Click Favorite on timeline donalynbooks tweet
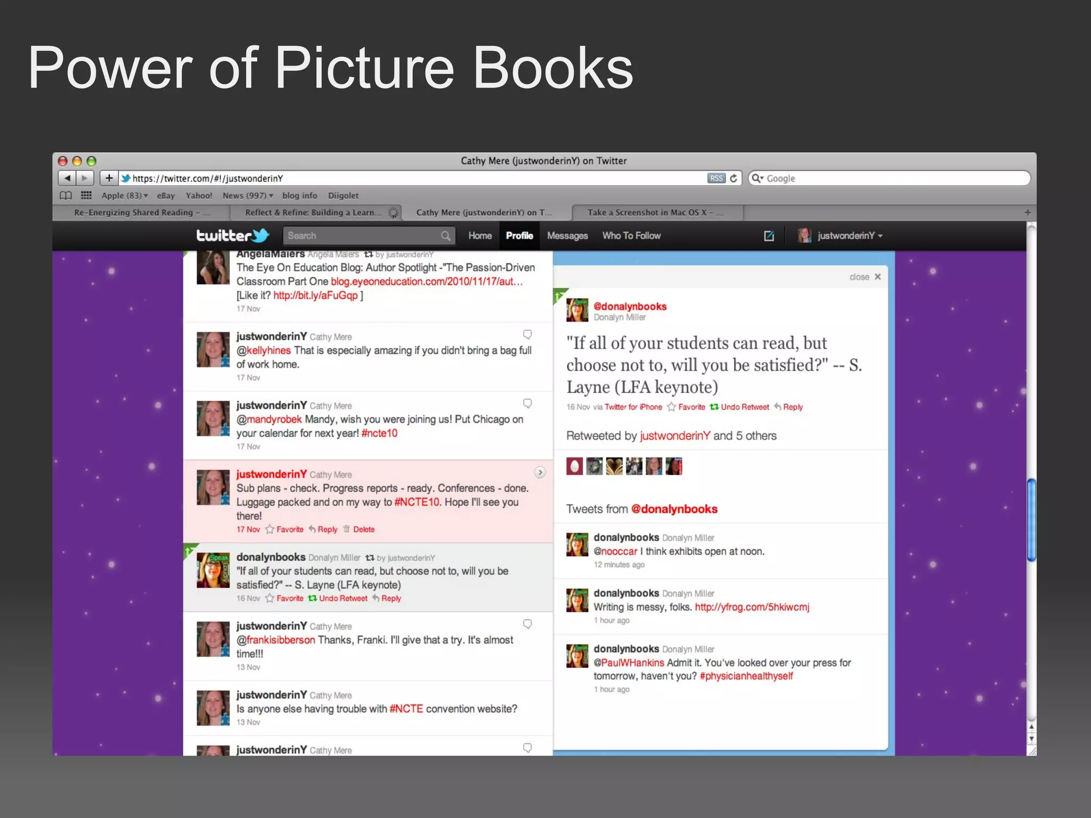 point(284,598)
